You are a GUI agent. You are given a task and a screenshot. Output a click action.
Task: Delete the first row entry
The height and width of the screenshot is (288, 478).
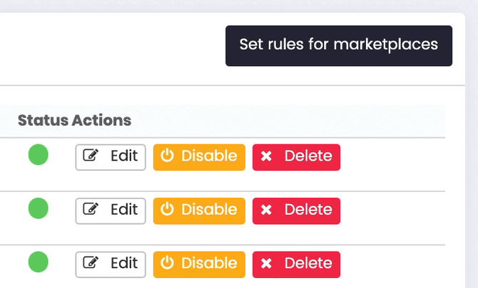[296, 157]
